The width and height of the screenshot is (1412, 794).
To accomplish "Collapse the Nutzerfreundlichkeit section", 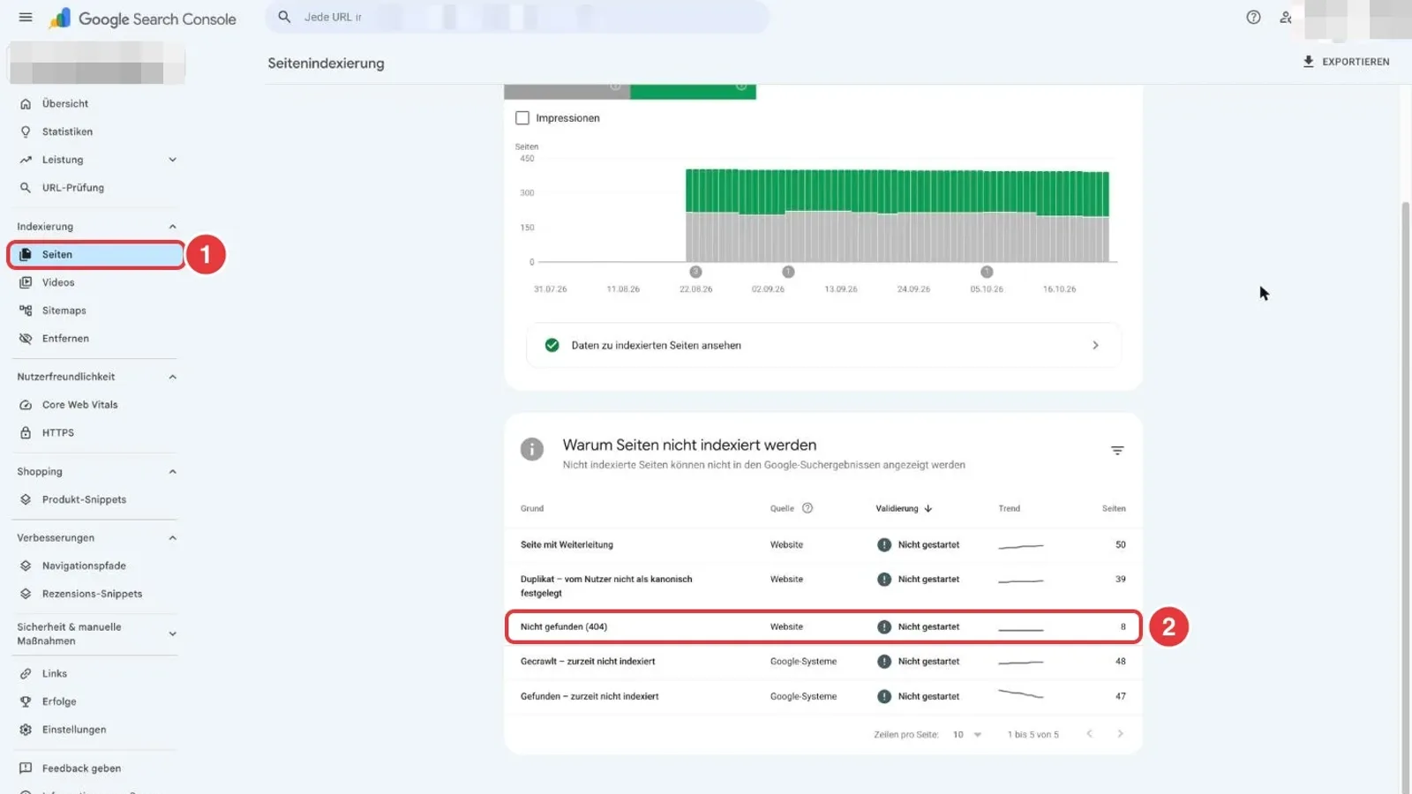I will coord(172,377).
